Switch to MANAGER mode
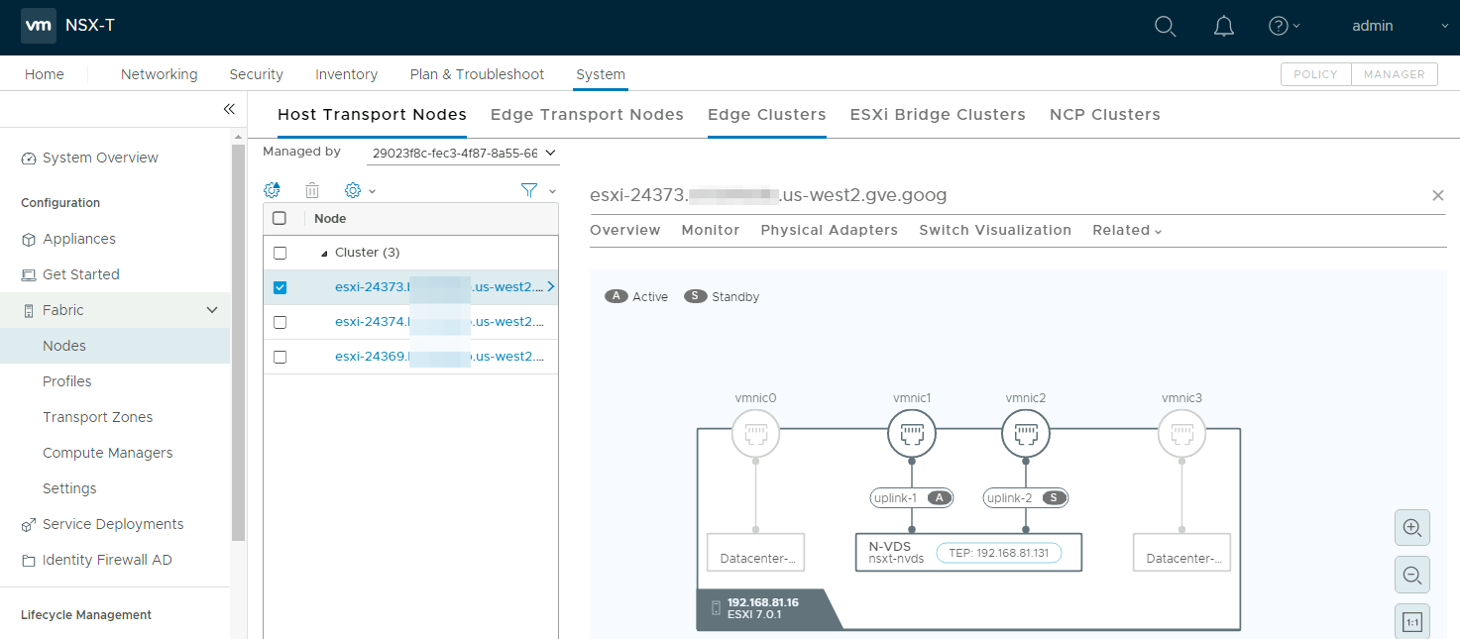Viewport: 1460px width, 639px height. coord(1394,74)
